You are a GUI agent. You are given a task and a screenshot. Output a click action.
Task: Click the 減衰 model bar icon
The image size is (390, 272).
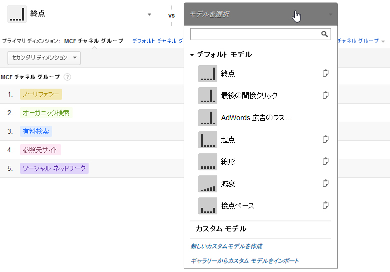[208, 184]
